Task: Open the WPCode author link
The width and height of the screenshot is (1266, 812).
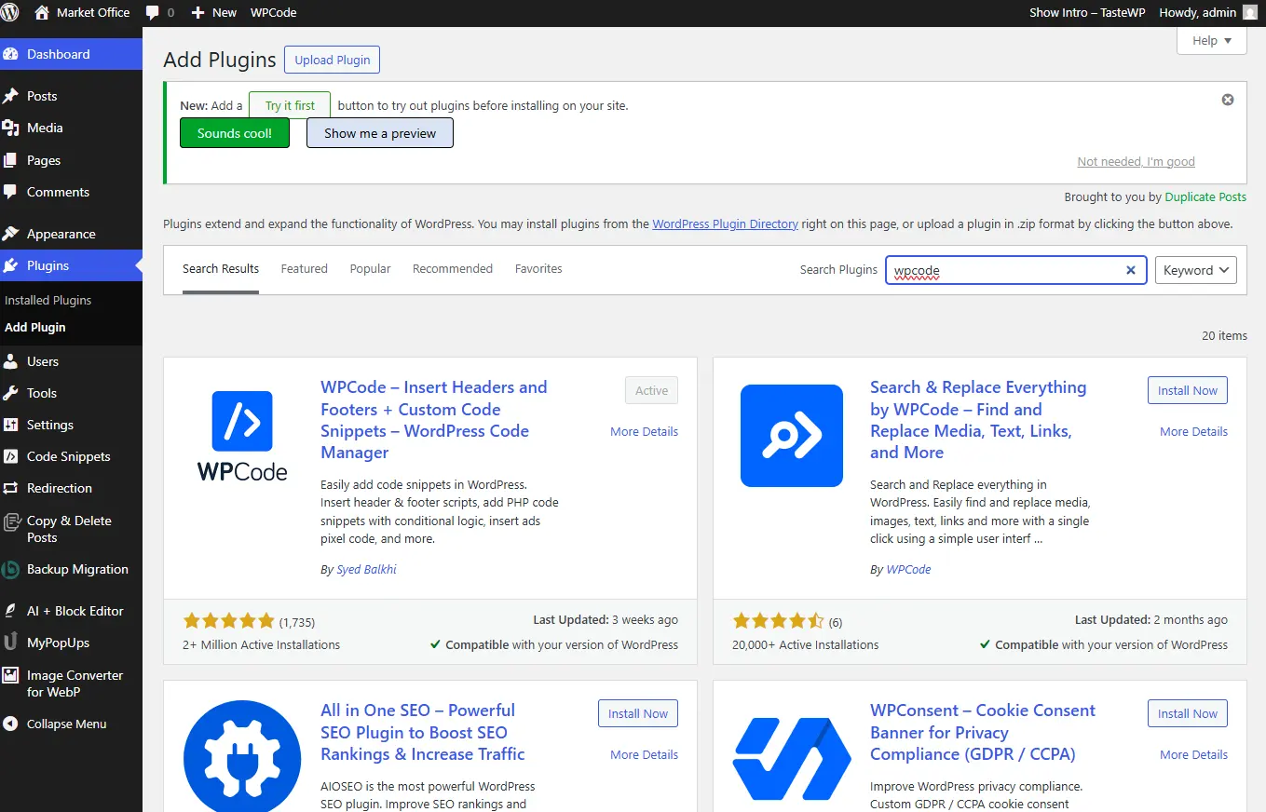Action: 908,569
